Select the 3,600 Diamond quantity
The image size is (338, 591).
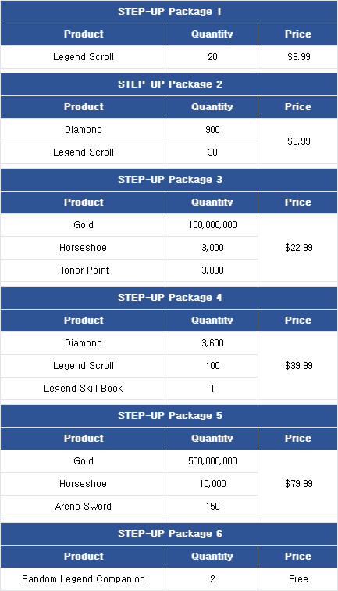[x=212, y=343]
